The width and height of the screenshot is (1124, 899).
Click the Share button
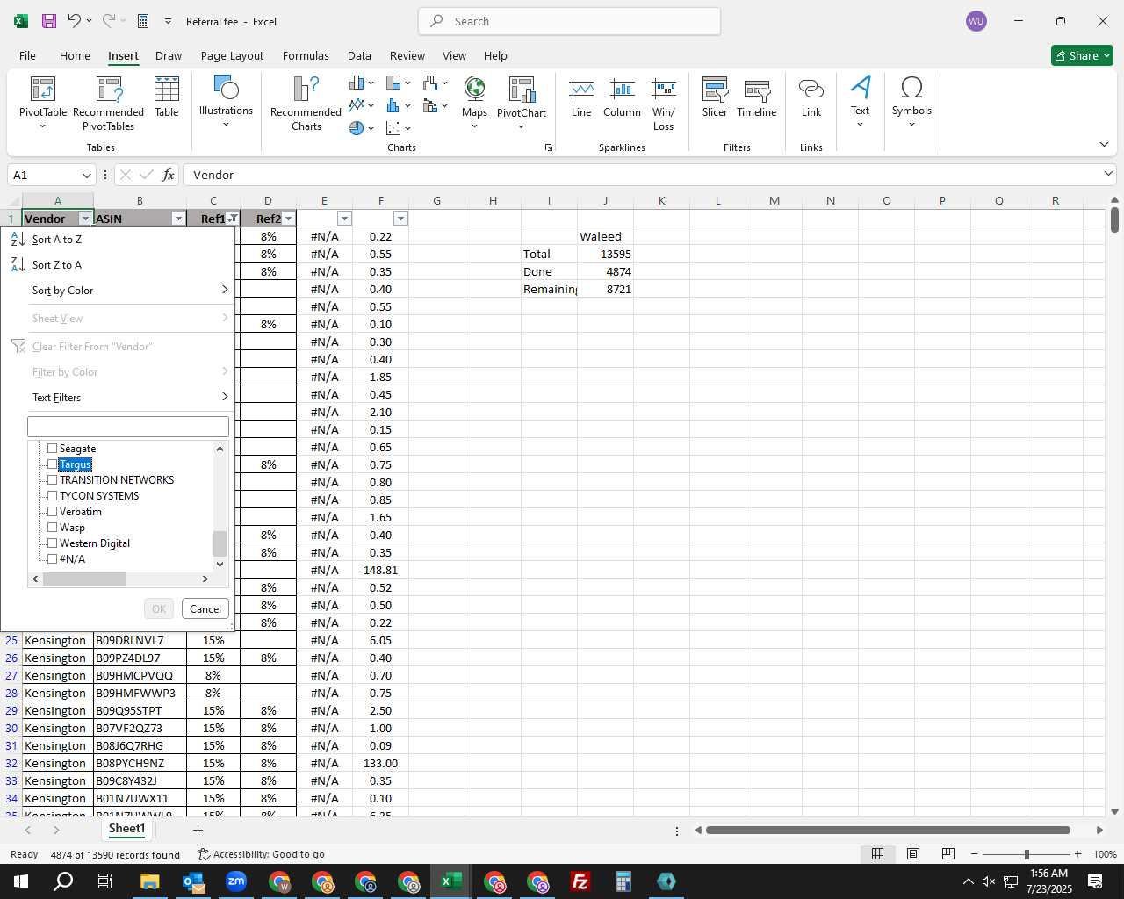point(1082,55)
